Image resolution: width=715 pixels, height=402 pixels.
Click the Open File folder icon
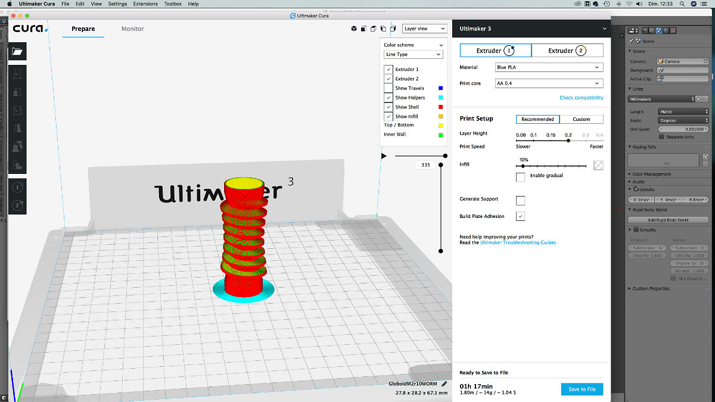pyautogui.click(x=17, y=52)
